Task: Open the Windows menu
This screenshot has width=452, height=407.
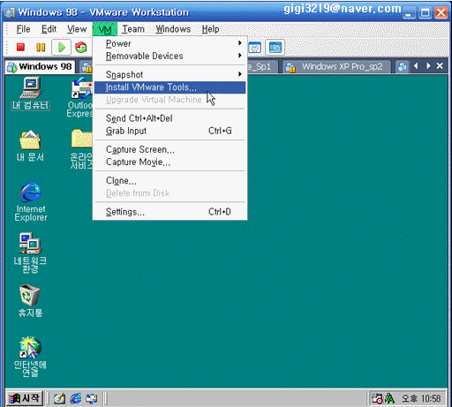Action: click(x=173, y=29)
